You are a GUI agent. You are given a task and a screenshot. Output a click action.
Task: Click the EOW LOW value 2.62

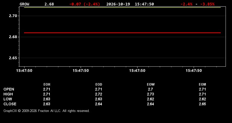click(150, 99)
